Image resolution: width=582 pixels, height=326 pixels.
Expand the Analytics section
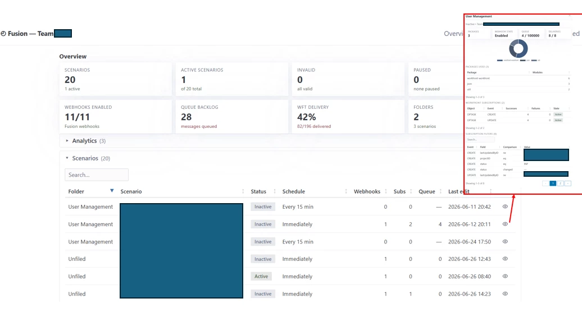point(67,141)
